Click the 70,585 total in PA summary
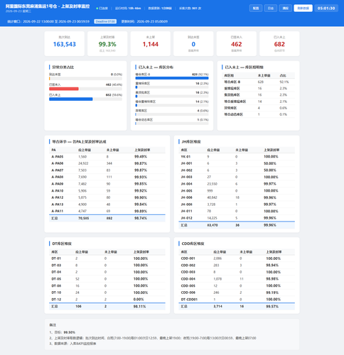 84,218
